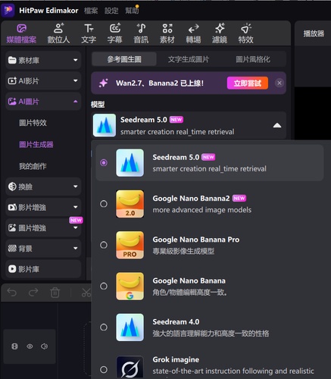Click the Undo arrow in the timeline toolbar
Image resolution: width=331 pixels, height=379 pixels.
[x=12, y=293]
